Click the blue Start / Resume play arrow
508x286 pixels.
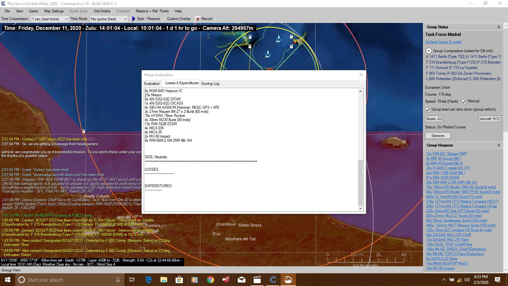pos(134,19)
